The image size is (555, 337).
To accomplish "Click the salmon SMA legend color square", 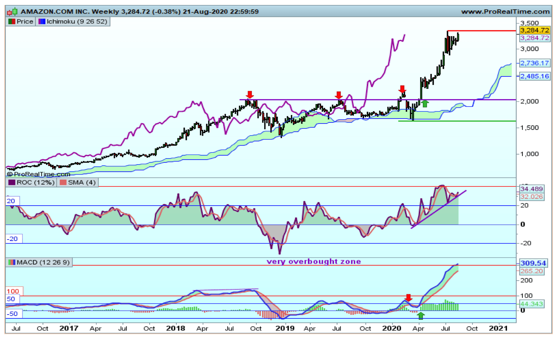I will (63, 182).
